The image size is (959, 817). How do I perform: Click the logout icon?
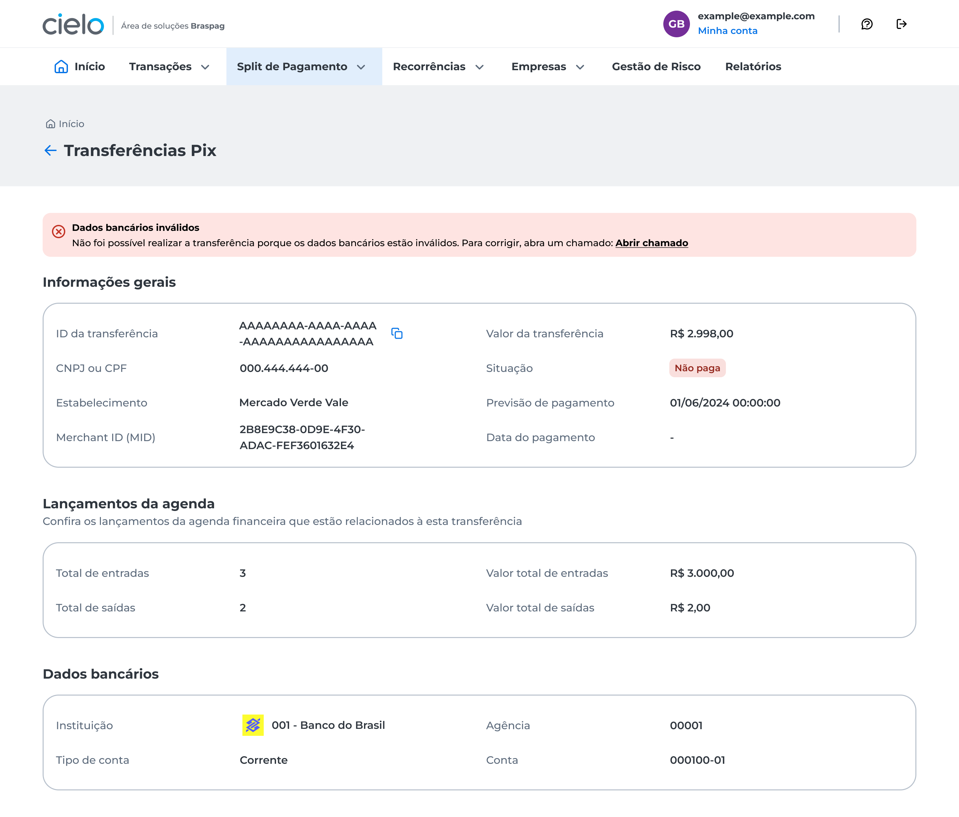click(901, 24)
